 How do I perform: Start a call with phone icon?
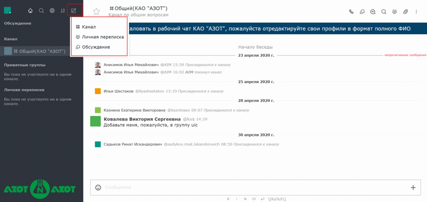tap(351, 12)
